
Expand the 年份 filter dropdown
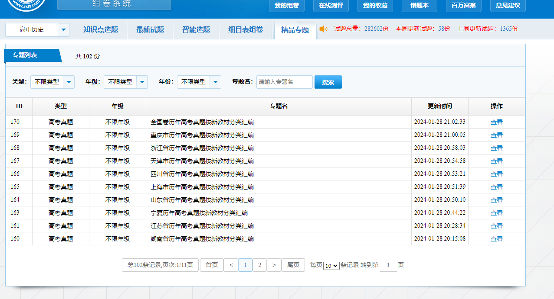(216, 82)
